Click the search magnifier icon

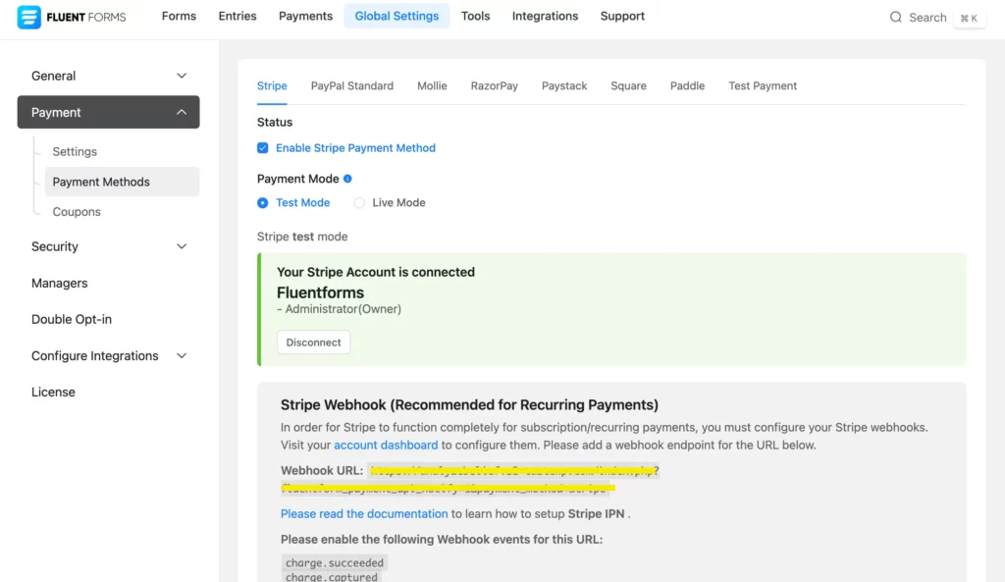[895, 18]
